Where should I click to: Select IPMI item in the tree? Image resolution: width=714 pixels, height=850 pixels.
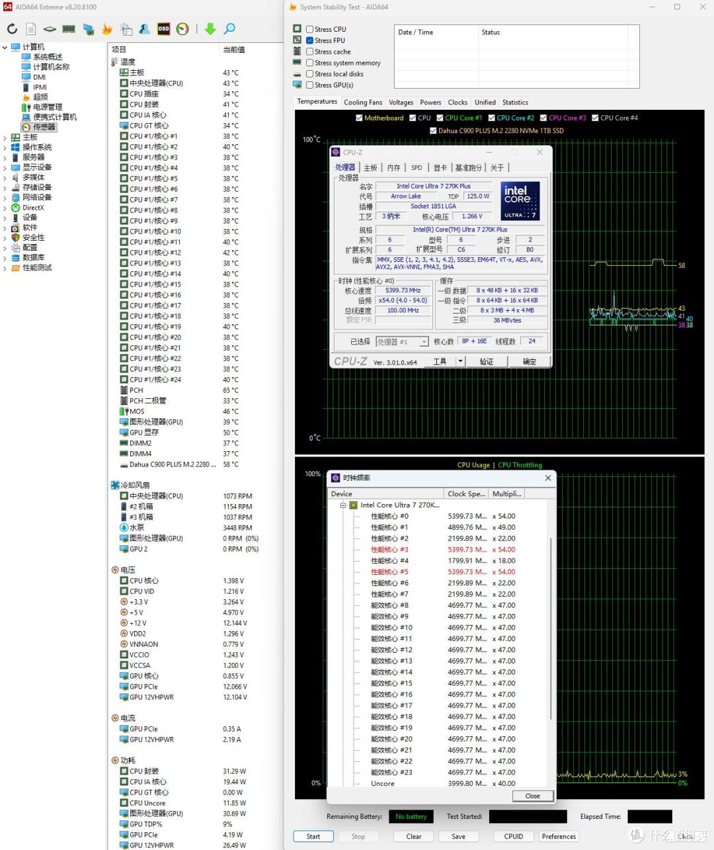(40, 87)
